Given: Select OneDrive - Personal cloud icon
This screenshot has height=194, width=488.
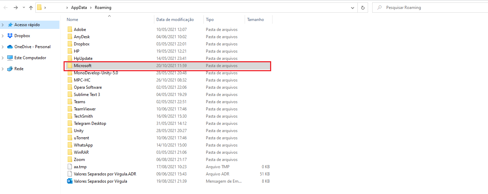Looking at the screenshot, I should tap(10, 47).
